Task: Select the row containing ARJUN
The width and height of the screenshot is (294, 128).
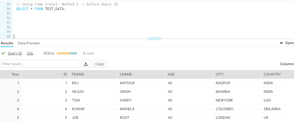Action: pos(147,92)
